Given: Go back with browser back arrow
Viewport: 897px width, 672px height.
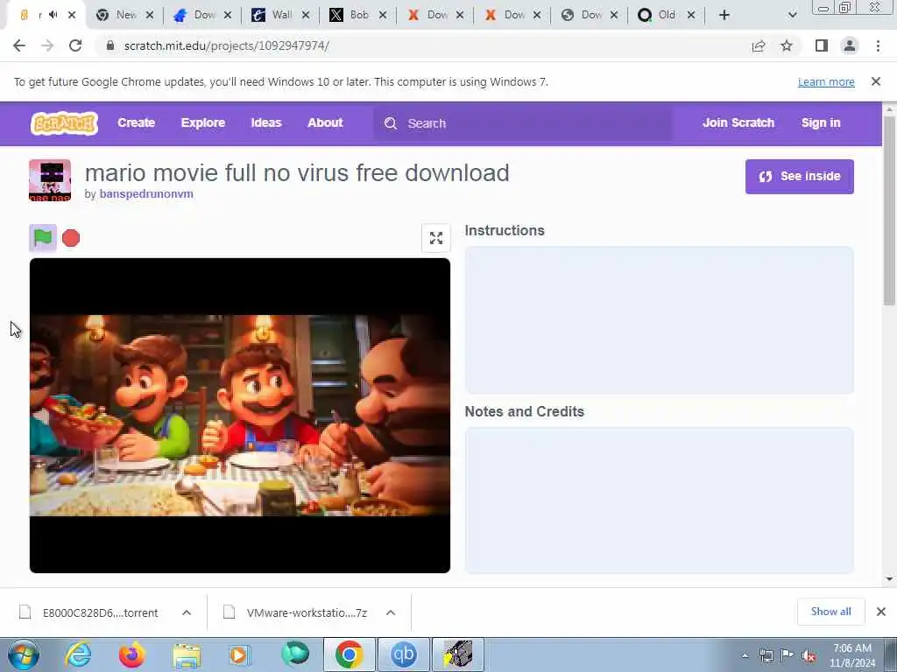Looking at the screenshot, I should (19, 45).
